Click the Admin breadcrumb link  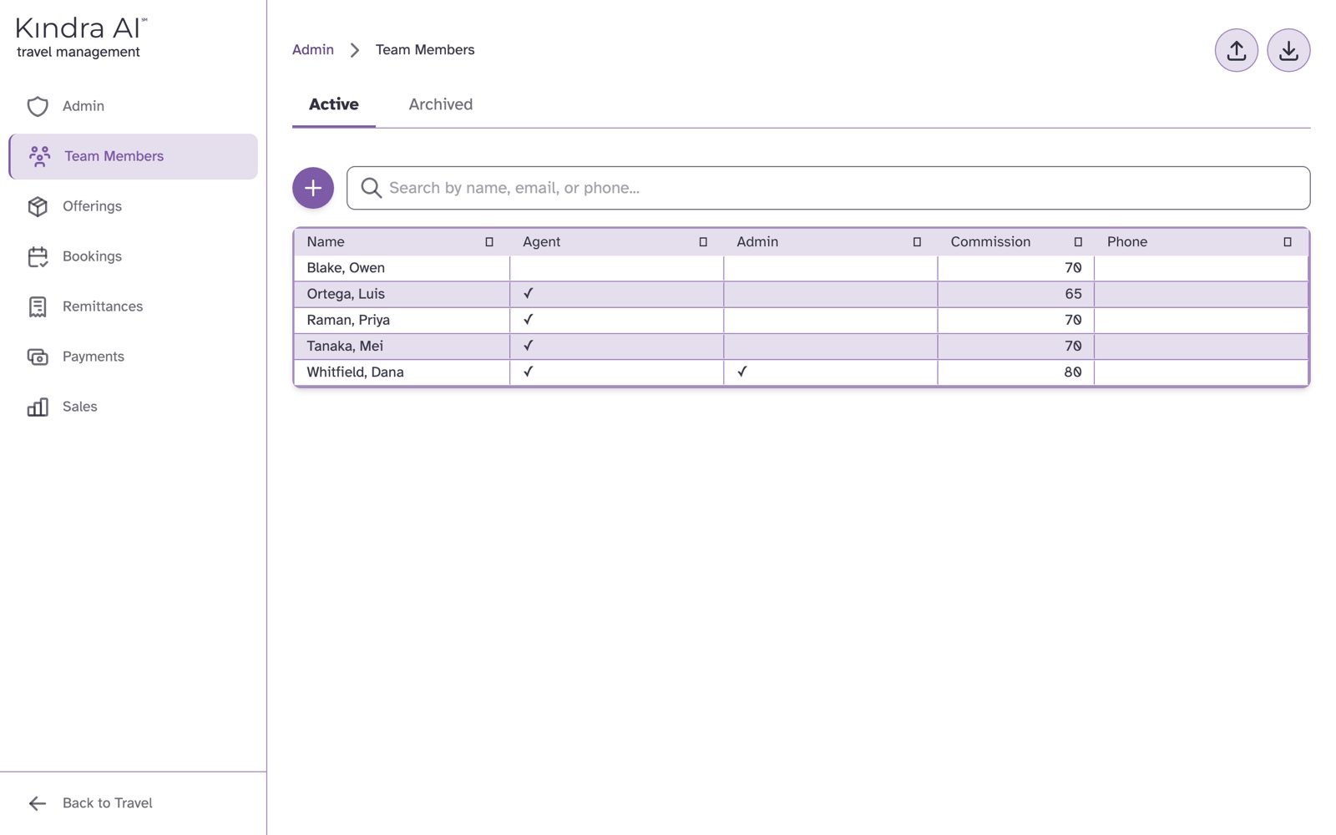click(313, 50)
